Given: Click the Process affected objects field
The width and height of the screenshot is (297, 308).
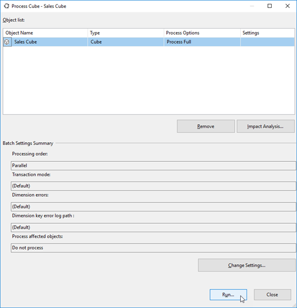Looking at the screenshot, I should pos(153,248).
